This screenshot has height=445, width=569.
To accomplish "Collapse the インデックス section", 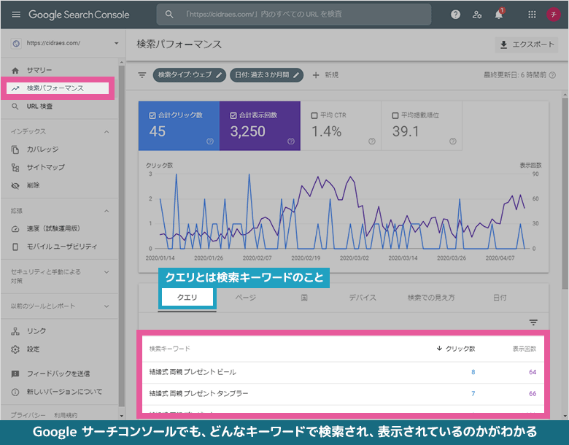I will [107, 131].
